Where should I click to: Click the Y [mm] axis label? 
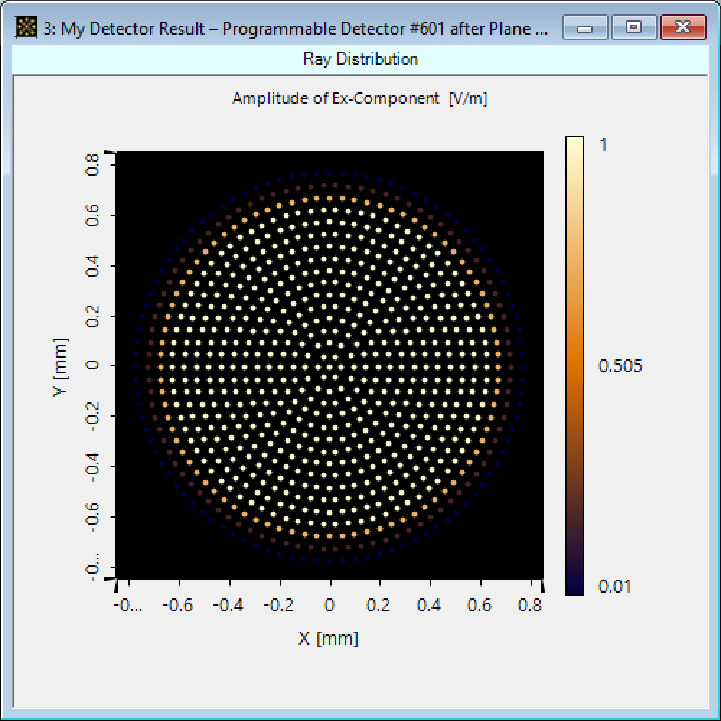(x=62, y=366)
